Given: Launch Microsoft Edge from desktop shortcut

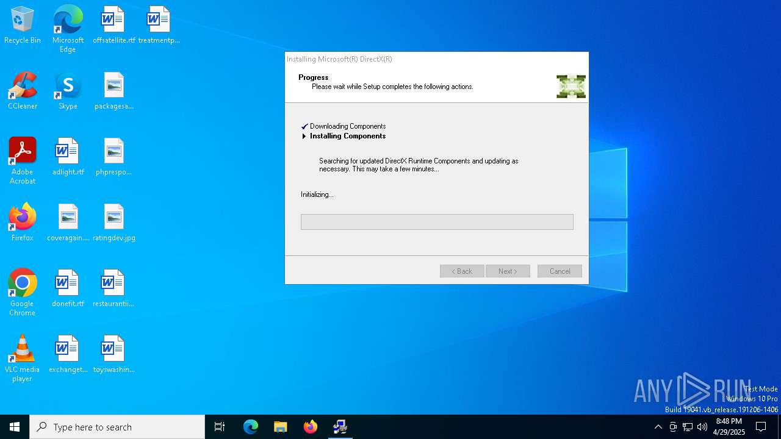Looking at the screenshot, I should pyautogui.click(x=68, y=29).
